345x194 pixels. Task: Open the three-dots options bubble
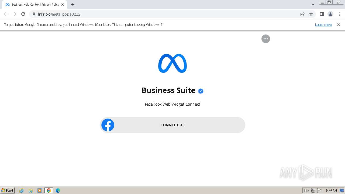266,39
